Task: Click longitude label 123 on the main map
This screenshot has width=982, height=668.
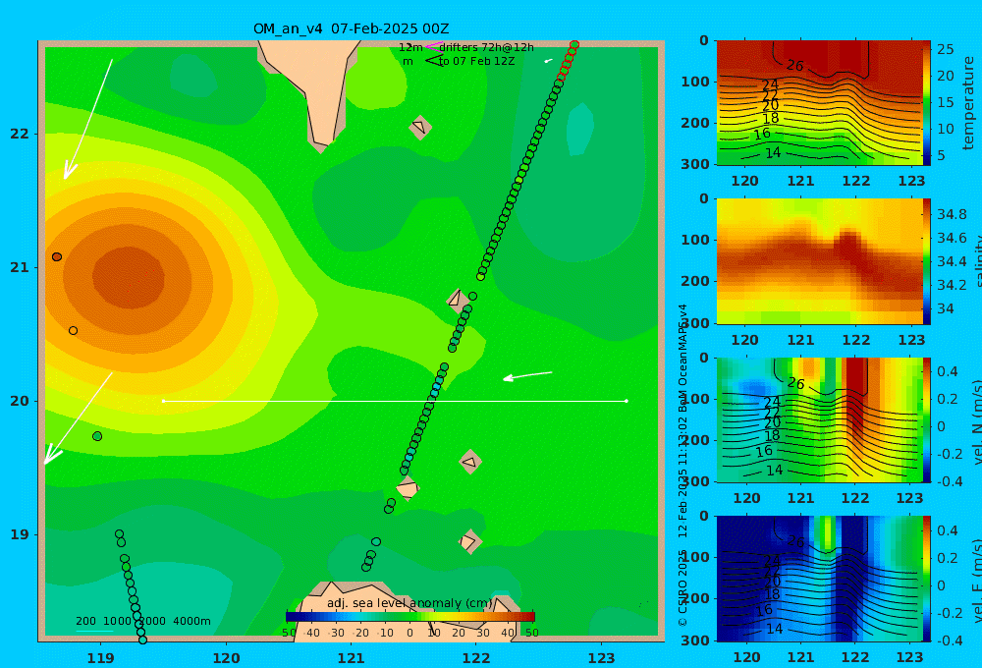Action: pyautogui.click(x=601, y=658)
